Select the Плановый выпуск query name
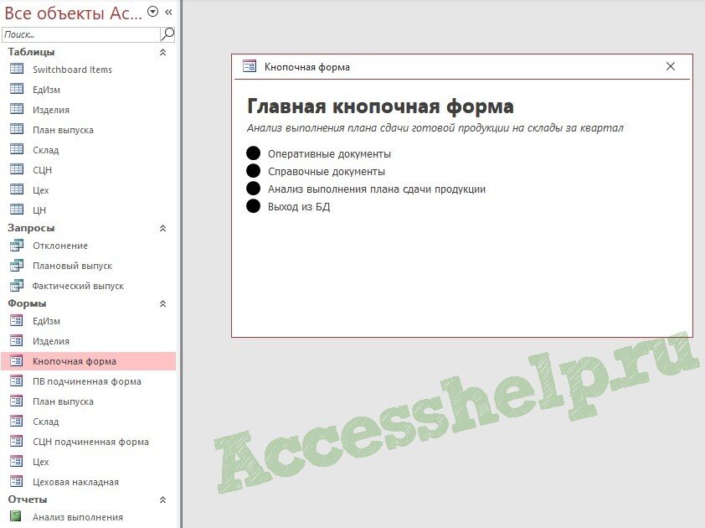 (72, 266)
